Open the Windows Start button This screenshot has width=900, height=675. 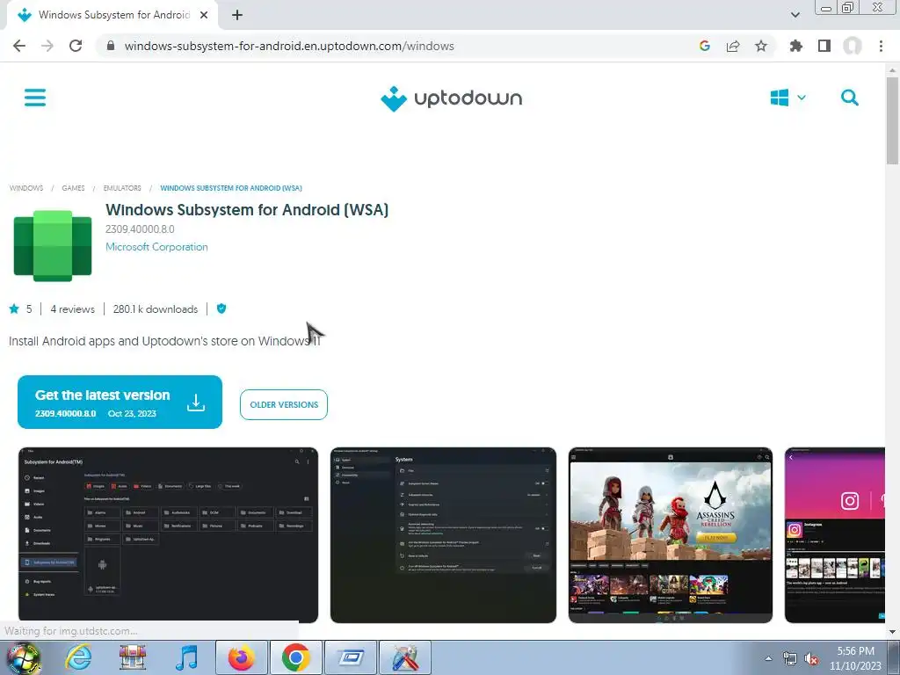[x=22, y=657]
